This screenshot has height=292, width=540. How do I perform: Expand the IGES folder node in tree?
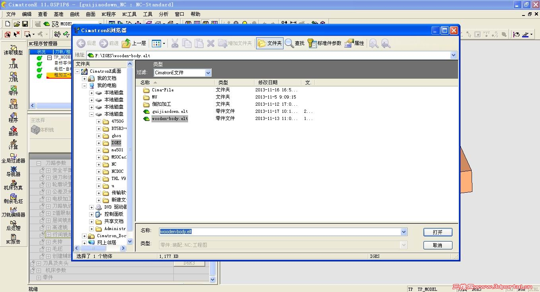[99, 143]
